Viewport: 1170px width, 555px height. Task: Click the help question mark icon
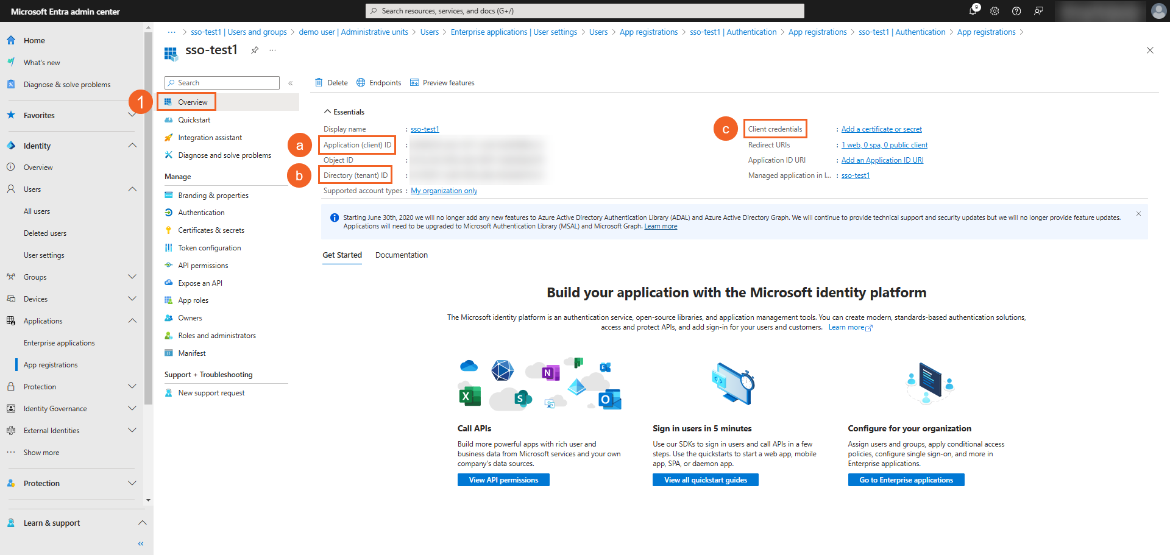(x=1016, y=11)
